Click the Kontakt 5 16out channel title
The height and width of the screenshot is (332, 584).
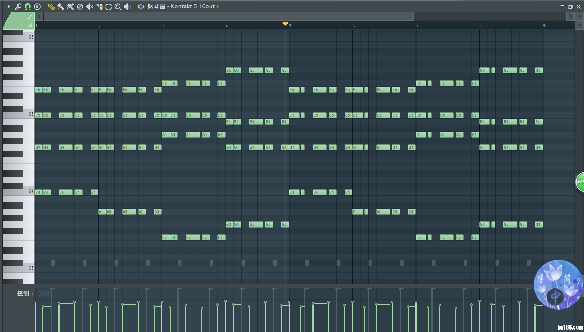point(193,6)
